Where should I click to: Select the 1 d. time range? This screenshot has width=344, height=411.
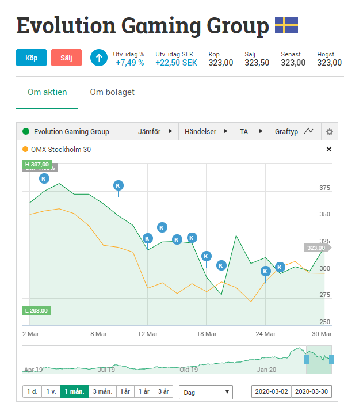pos(32,391)
